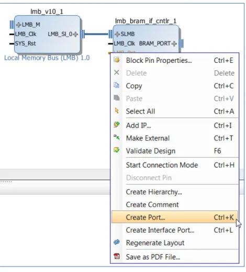Click the SYS_Rst pin on lmb_v10_1
Image resolution: width=246 pixels, height=272 pixels.
point(25,43)
